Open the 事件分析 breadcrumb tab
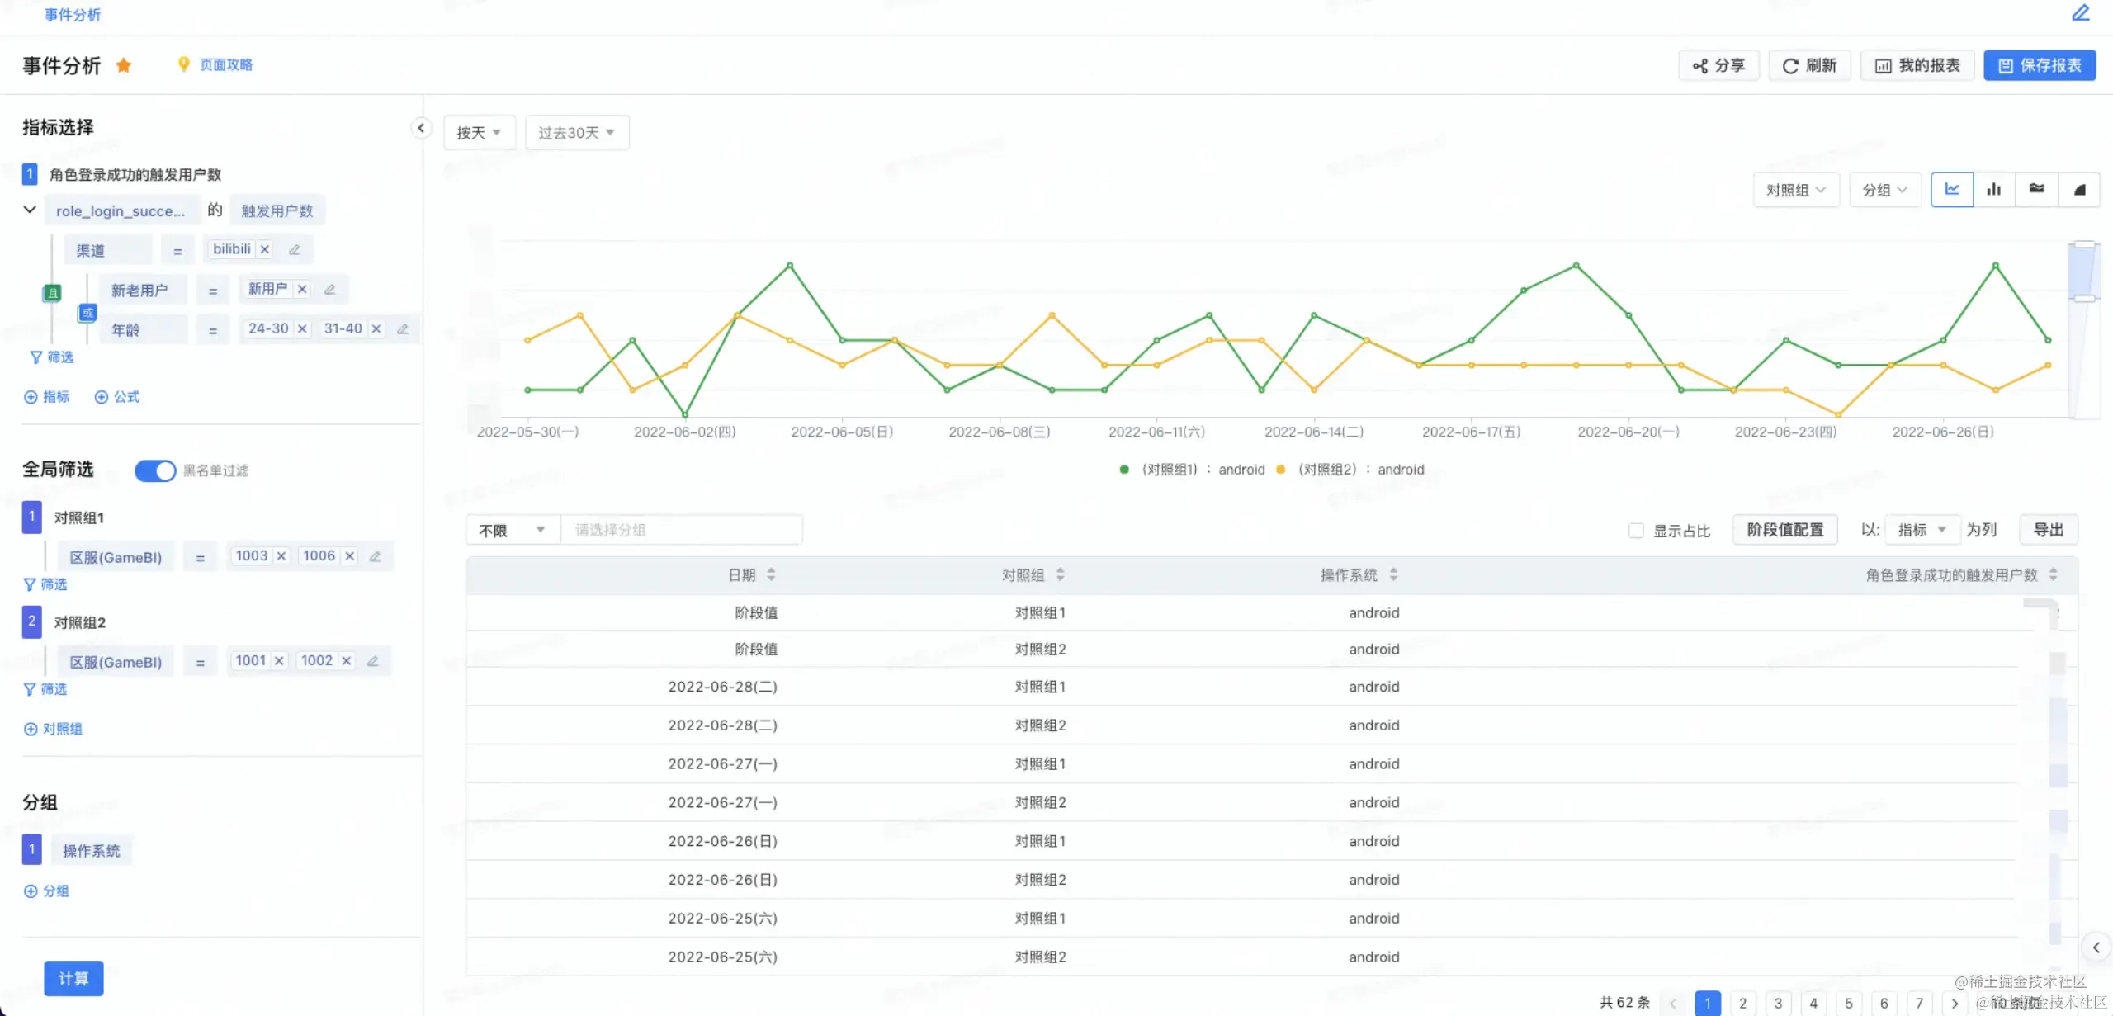2113x1016 pixels. tap(73, 14)
